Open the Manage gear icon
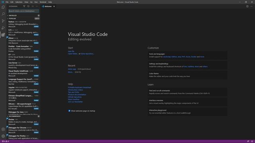The image size is (255, 143). (x=3, y=136)
